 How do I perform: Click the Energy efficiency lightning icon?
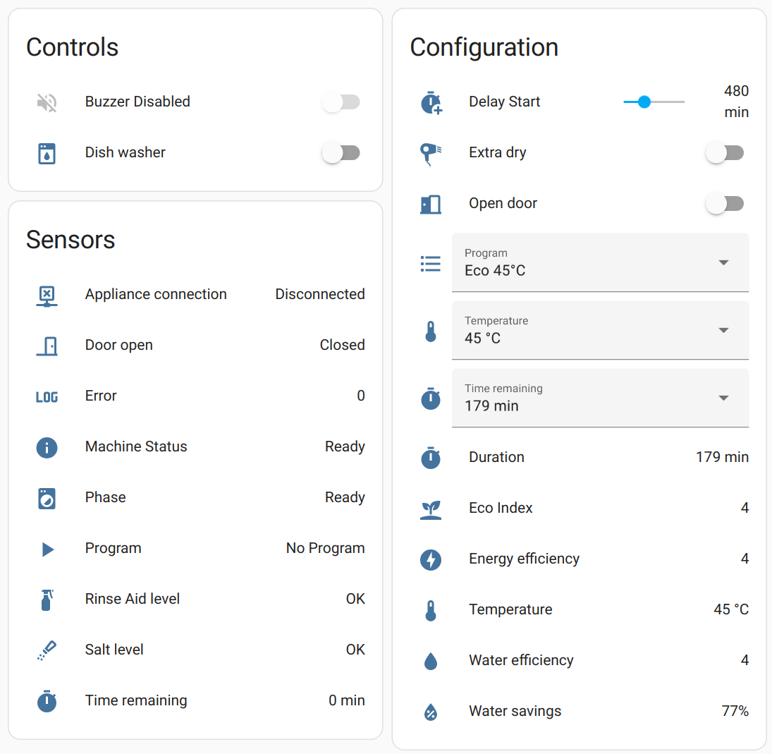[431, 559]
